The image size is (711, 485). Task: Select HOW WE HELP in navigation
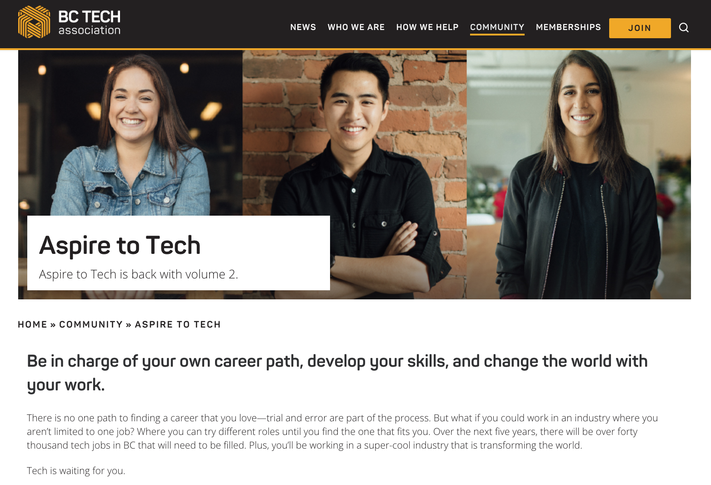(427, 27)
